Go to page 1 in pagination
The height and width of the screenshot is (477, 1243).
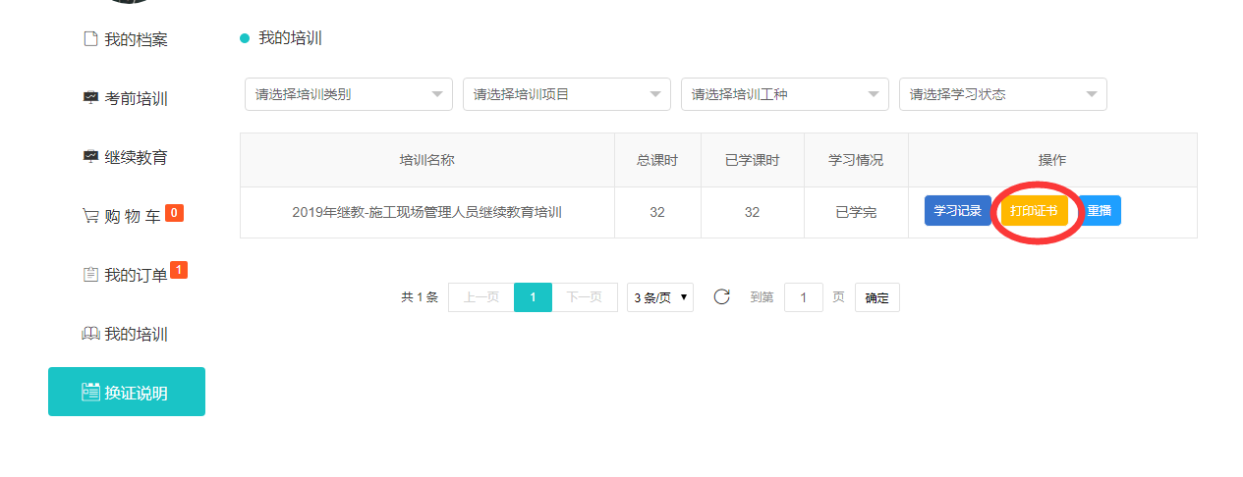point(533,297)
